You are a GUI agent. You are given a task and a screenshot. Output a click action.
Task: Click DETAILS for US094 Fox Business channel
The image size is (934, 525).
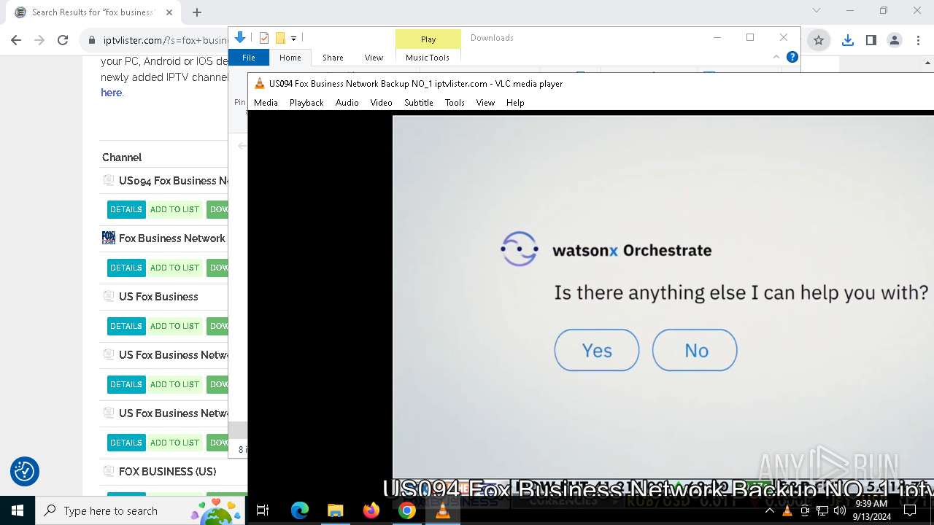click(x=126, y=209)
